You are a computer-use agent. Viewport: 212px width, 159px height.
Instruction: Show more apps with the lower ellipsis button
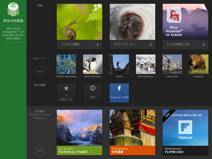[x=40, y=151]
